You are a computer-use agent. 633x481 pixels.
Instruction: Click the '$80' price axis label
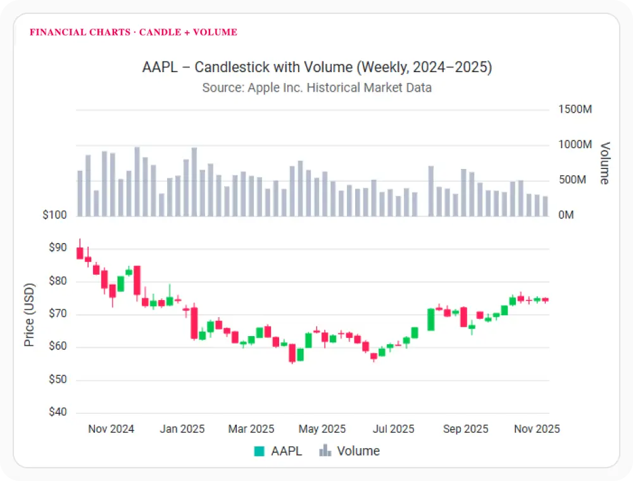58,281
